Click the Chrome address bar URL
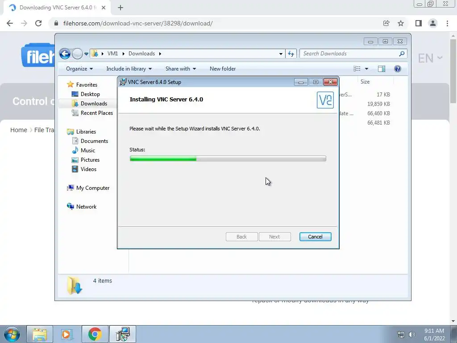Image resolution: width=457 pixels, height=343 pixels. (x=138, y=23)
